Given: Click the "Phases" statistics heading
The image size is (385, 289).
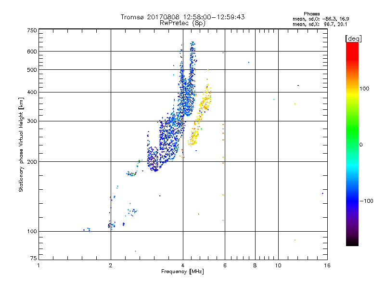Looking at the screenshot, I should coord(311,14).
